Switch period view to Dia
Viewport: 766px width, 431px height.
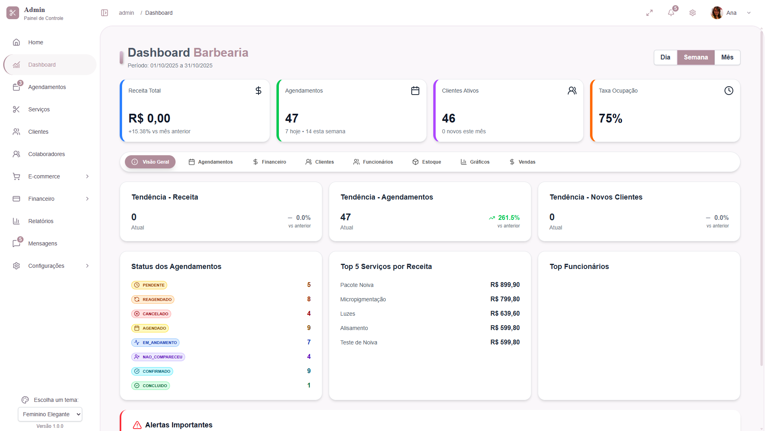tap(665, 57)
